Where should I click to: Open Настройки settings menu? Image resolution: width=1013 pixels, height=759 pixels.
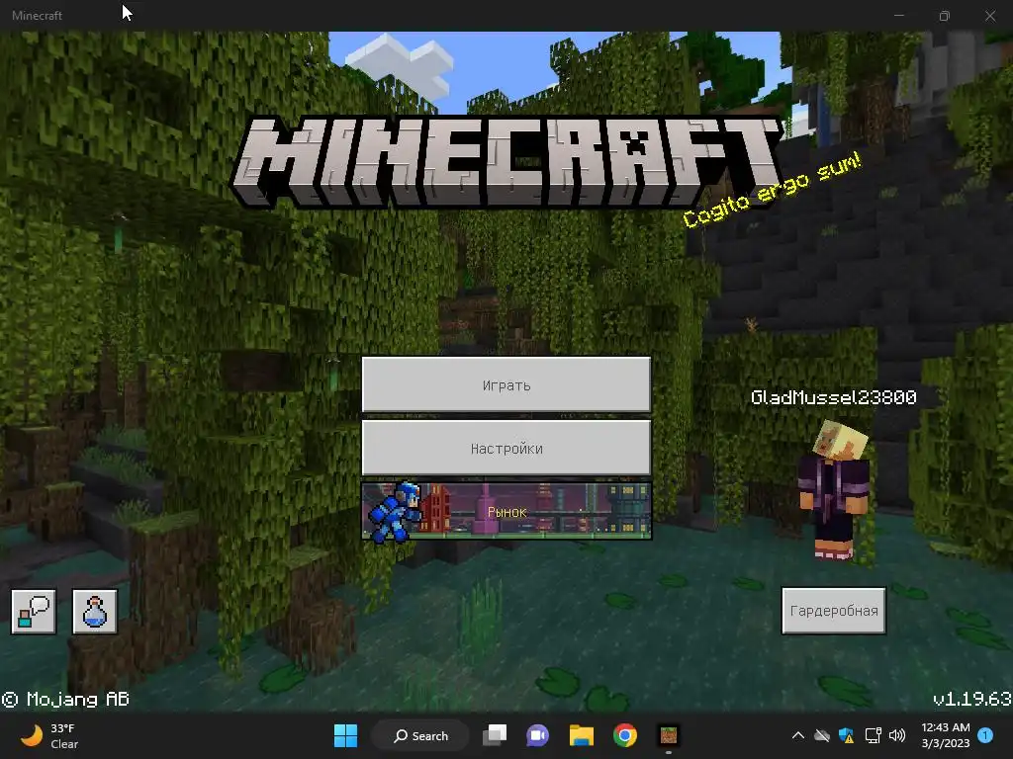[x=506, y=448]
